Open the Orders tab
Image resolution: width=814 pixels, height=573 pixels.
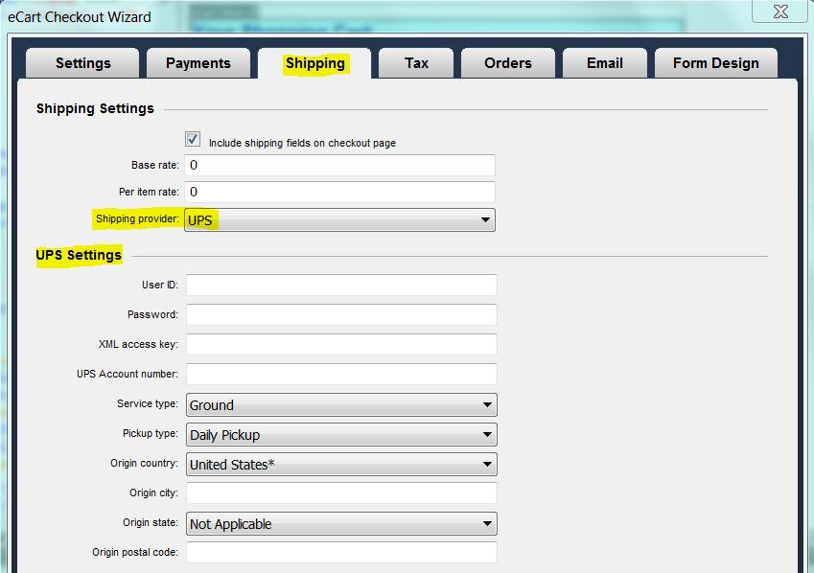click(x=508, y=63)
